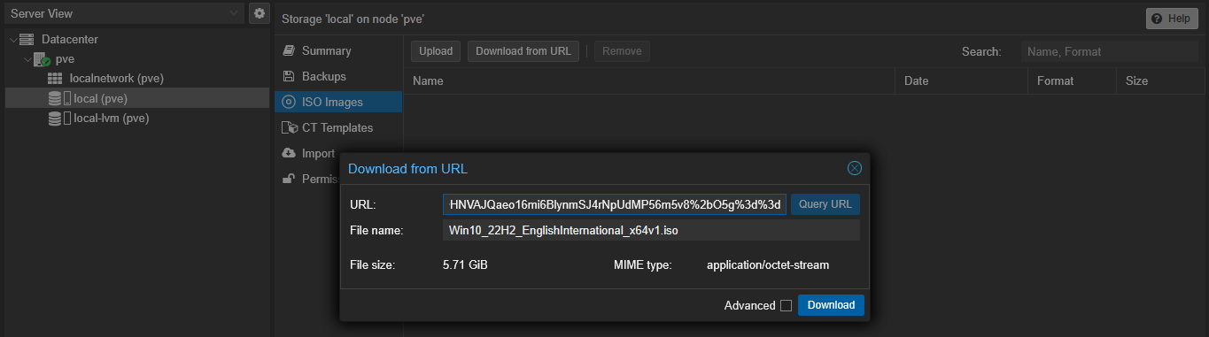Open the Summary tab
1209x337 pixels.
point(338,51)
